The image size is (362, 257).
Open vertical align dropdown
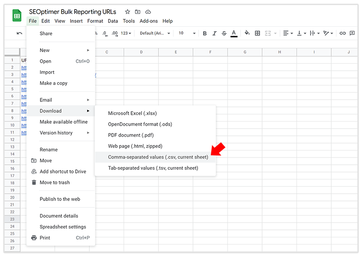click(x=302, y=34)
